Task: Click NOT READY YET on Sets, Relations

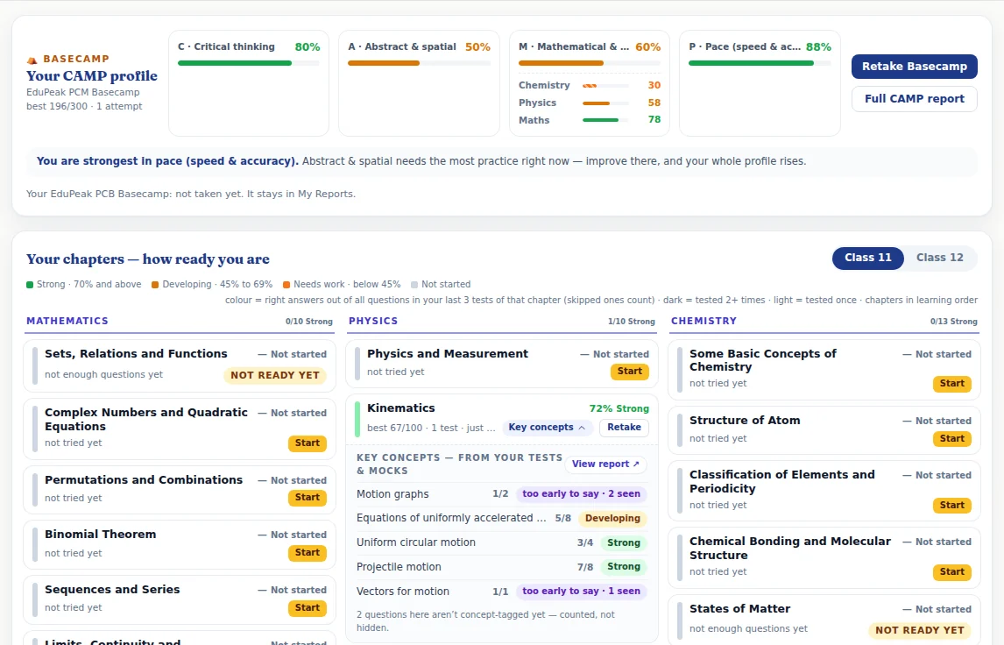Action: 275,375
